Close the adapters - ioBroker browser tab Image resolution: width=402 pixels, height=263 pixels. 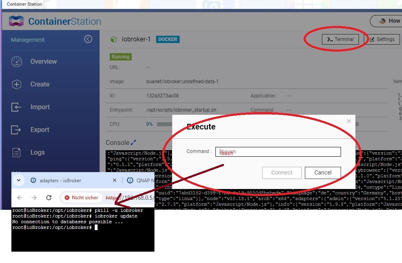(x=115, y=180)
